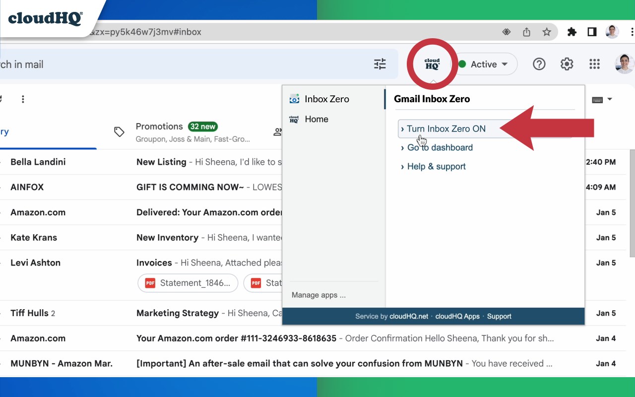Viewport: 635px width, 397px height.
Task: Open the cloudHQ extension icon in Gmail toolbar
Action: click(432, 64)
